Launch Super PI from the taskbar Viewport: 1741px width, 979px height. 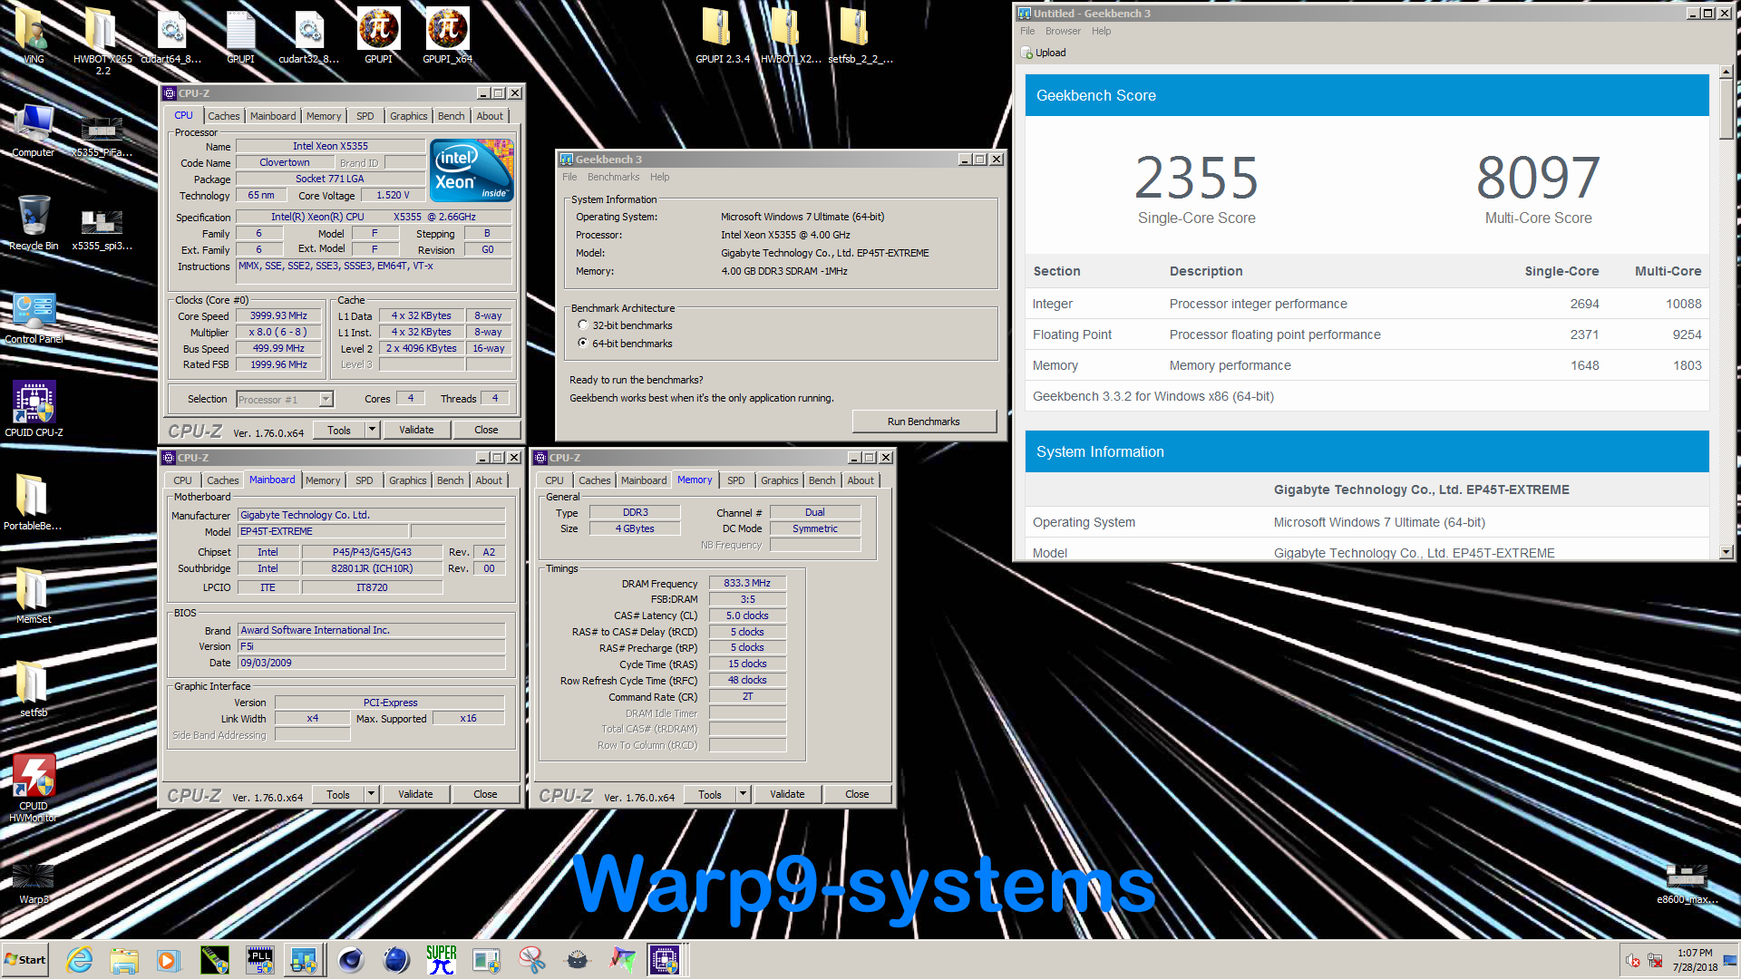442,960
